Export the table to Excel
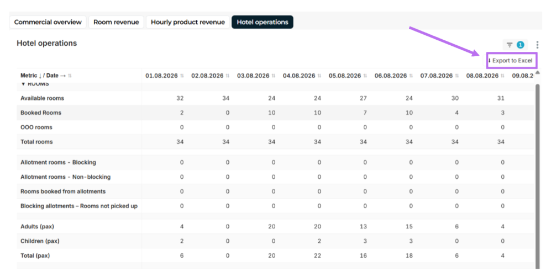This screenshot has height=277, width=546. (512, 61)
